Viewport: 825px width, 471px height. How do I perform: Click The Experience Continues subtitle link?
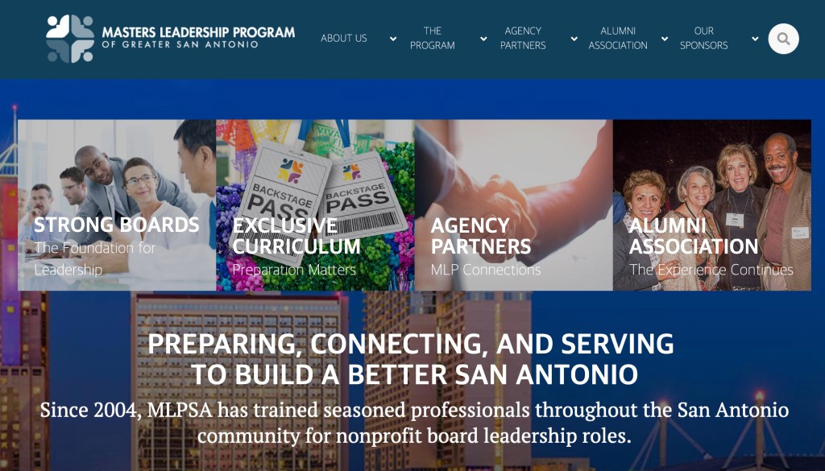[x=711, y=270]
